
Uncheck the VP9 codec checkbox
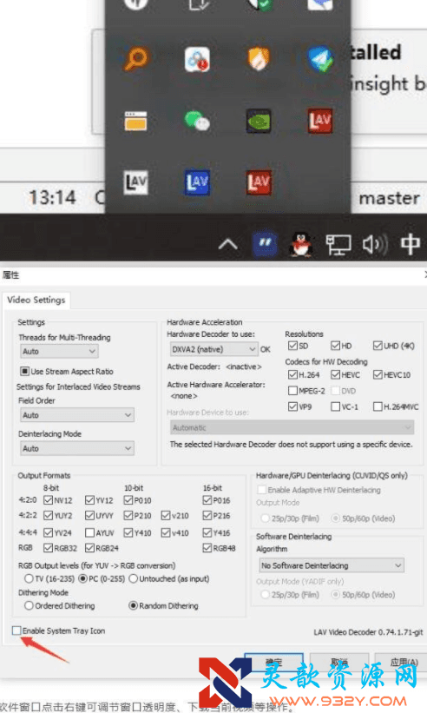(292, 406)
